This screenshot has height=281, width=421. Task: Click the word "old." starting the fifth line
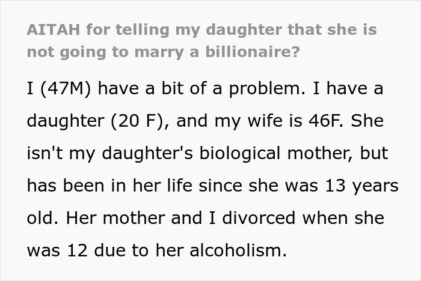click(40, 218)
